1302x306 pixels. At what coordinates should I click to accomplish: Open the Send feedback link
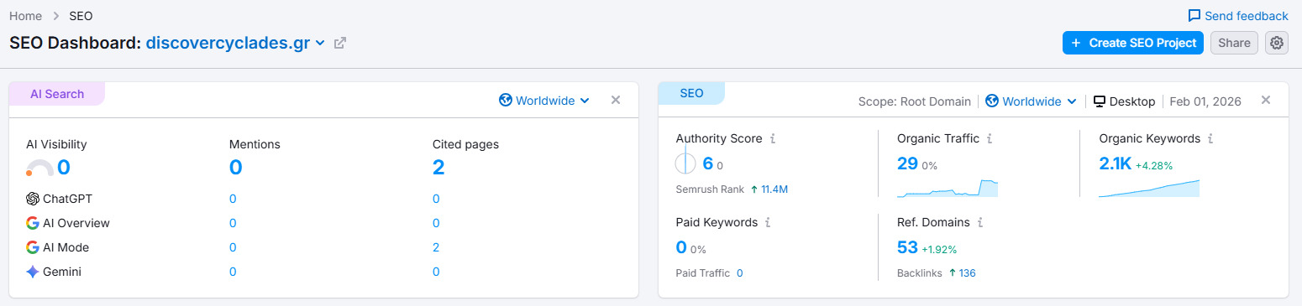[x=1238, y=16]
